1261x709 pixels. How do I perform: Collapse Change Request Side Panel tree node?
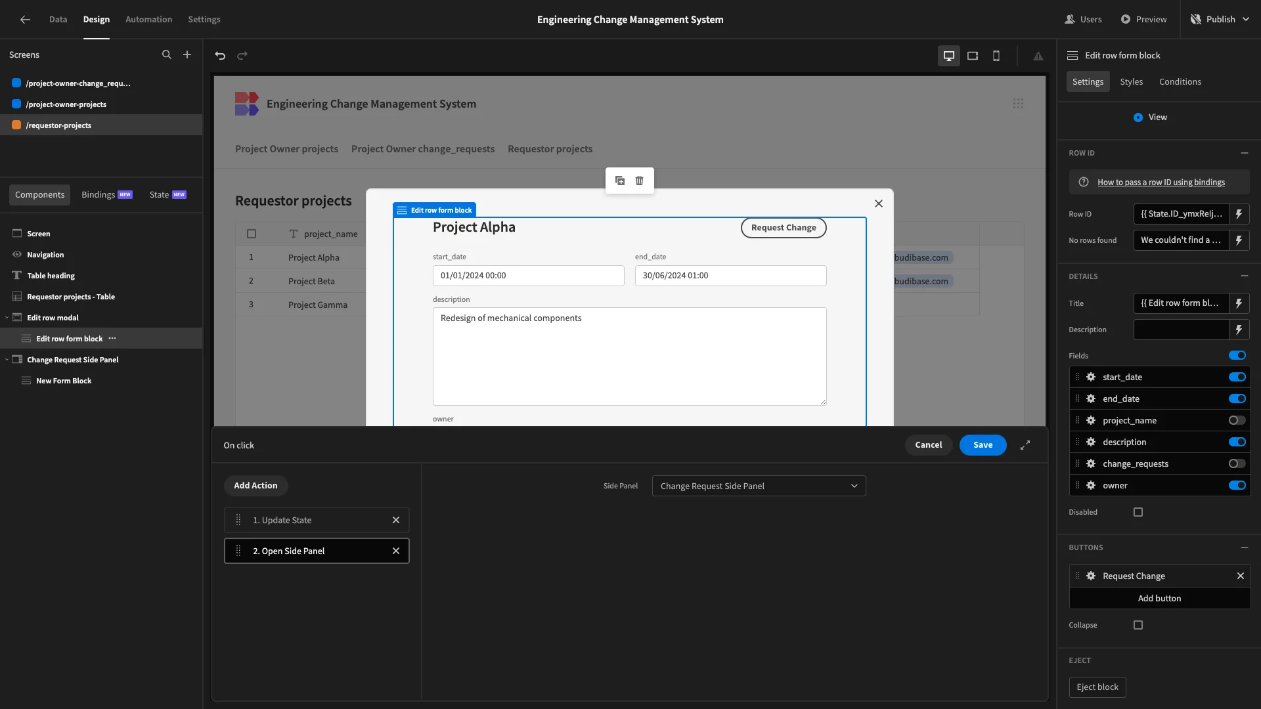point(7,360)
